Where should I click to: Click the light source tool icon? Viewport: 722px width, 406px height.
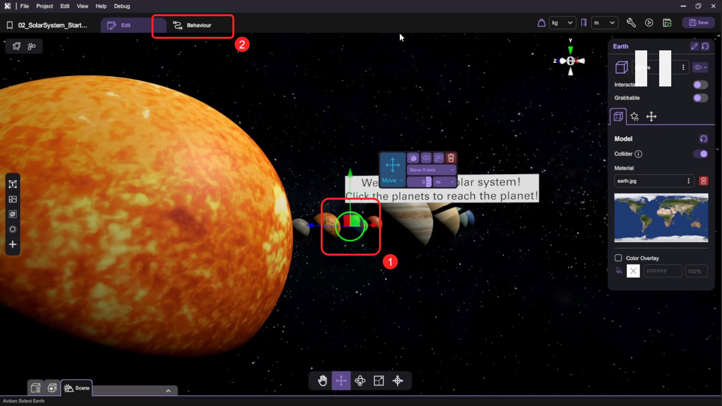[x=13, y=229]
